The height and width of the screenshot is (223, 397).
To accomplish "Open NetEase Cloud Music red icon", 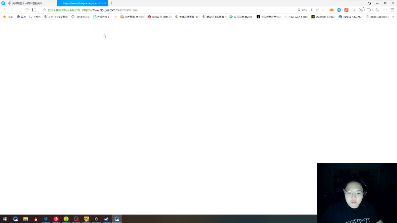I will point(56,219).
